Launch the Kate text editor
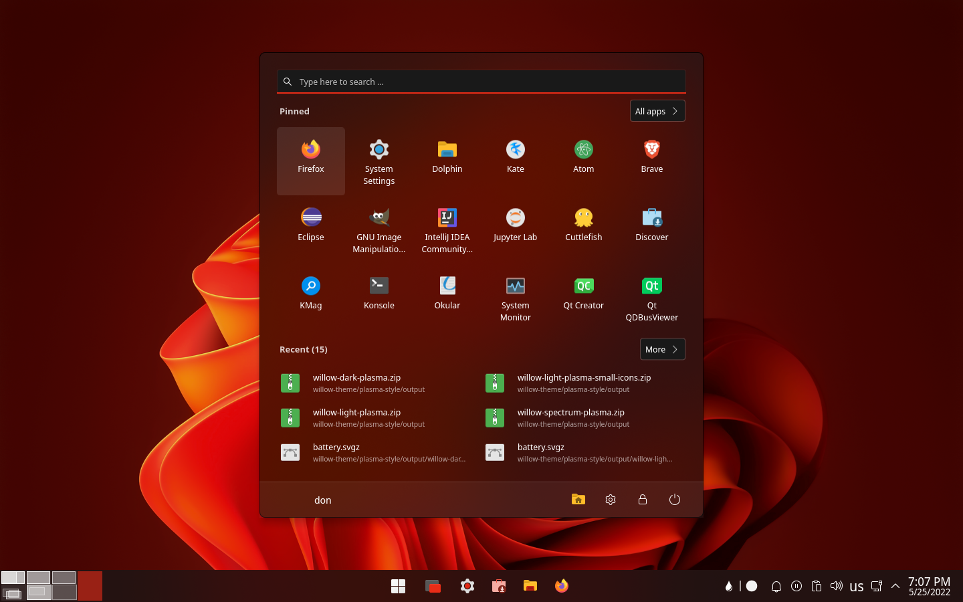 tap(516, 161)
